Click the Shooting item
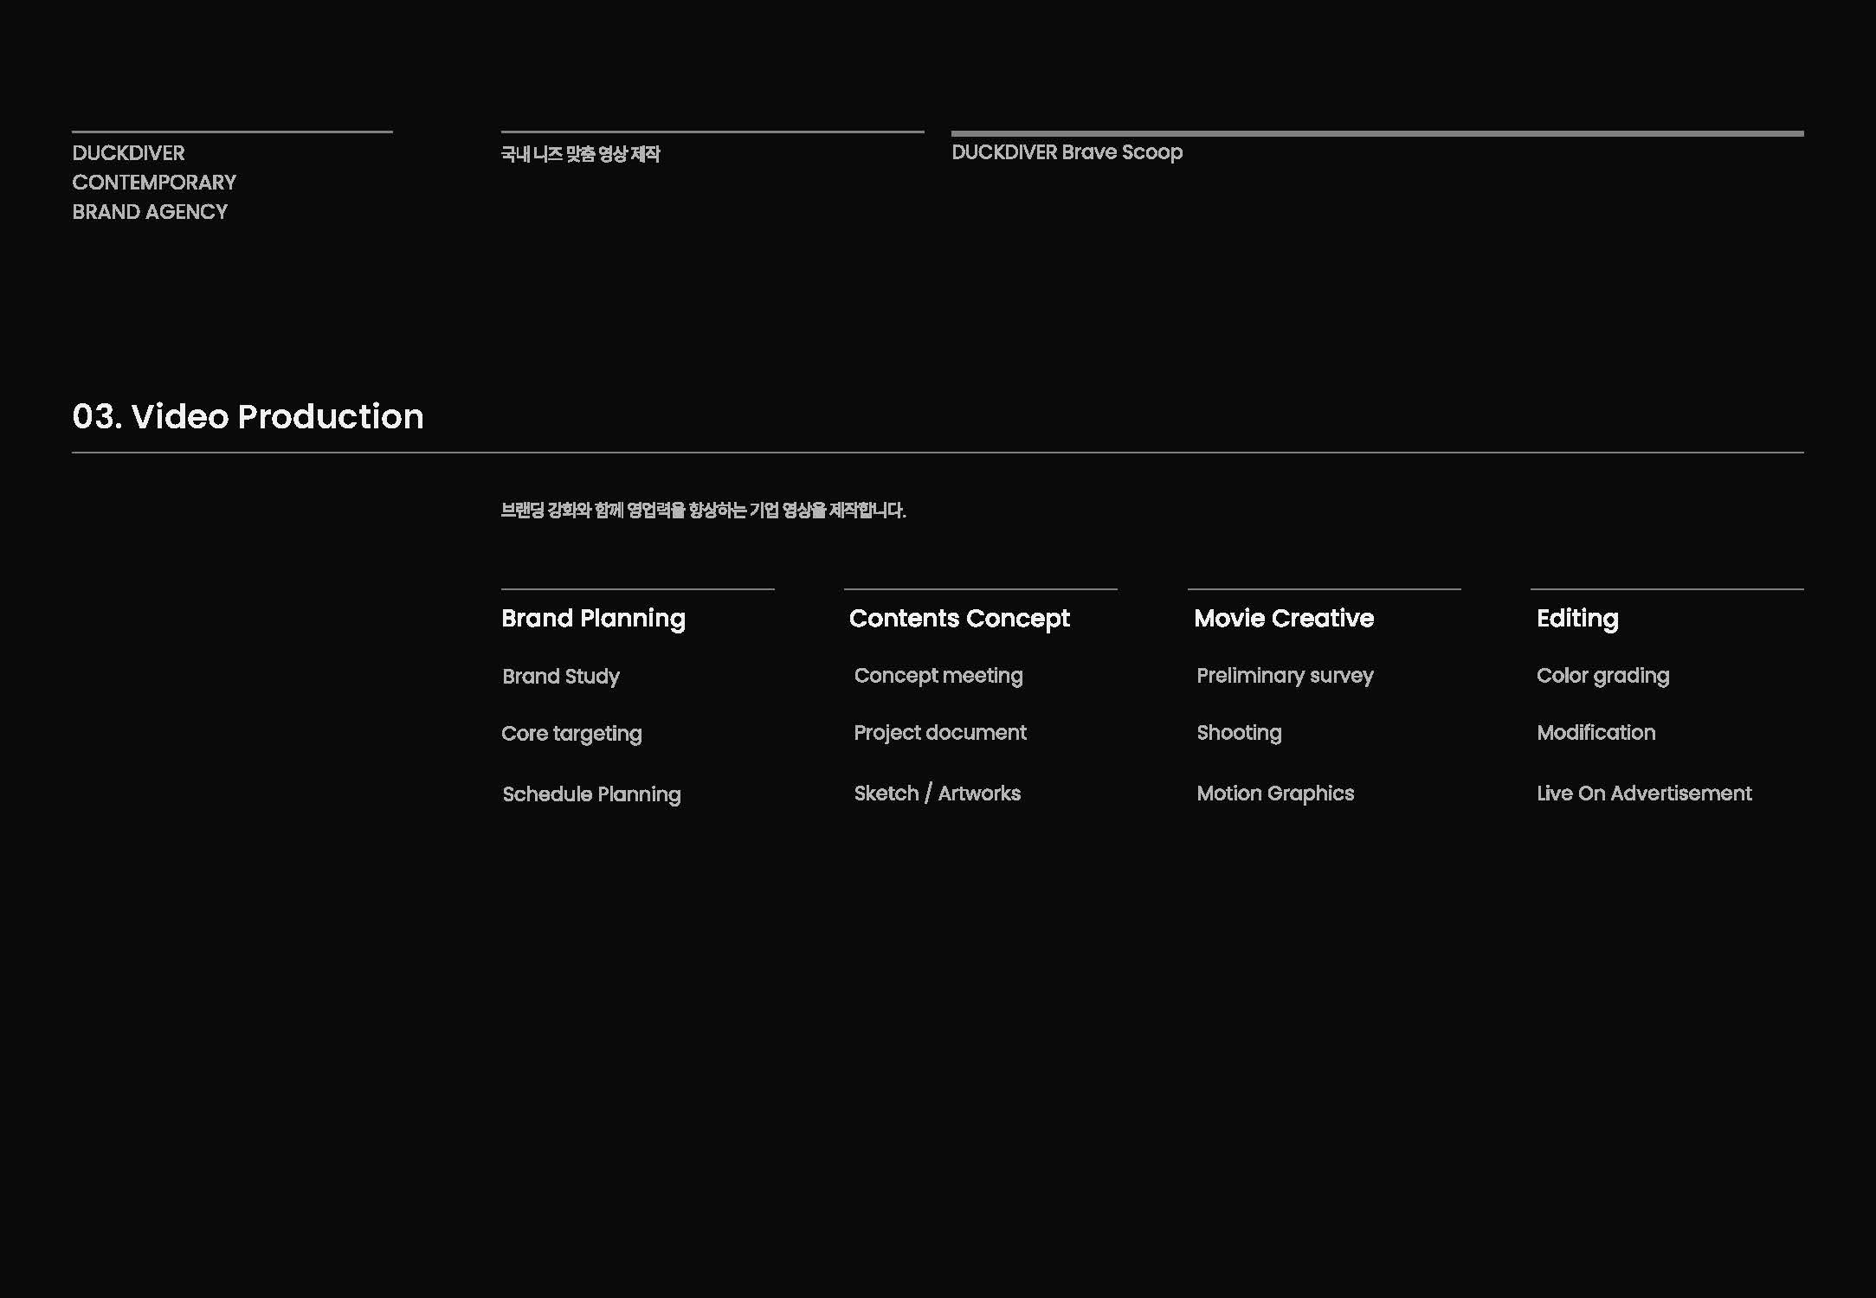This screenshot has width=1876, height=1298. click(1239, 733)
